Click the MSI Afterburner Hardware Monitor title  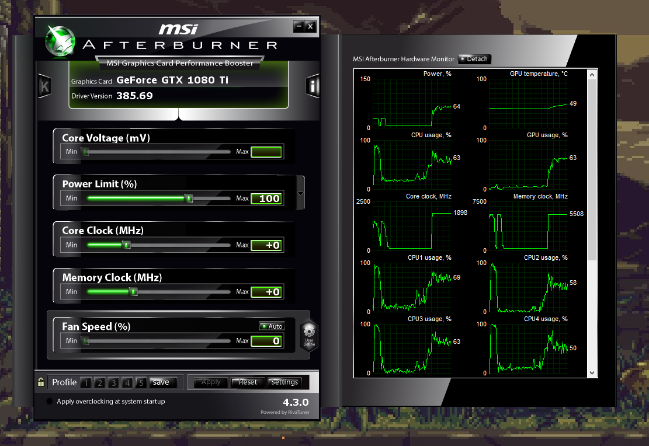point(404,59)
